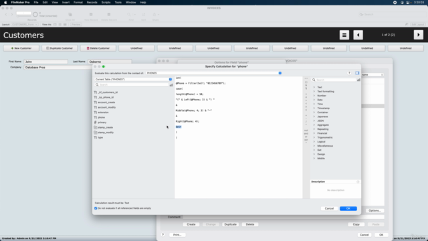Image resolution: width=428 pixels, height=241 pixels.
Task: Expand the Get functions category
Action: (x=314, y=150)
